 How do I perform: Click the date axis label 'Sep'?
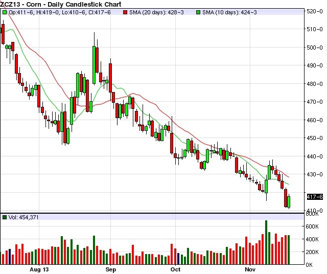tap(111, 269)
